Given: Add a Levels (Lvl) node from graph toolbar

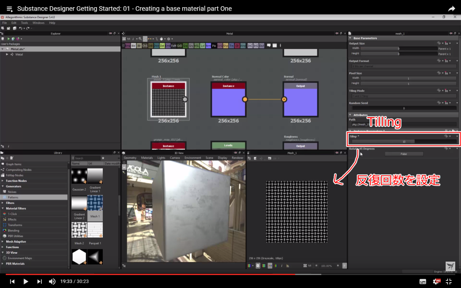Looking at the screenshot, I should pyautogui.click(x=203, y=46).
